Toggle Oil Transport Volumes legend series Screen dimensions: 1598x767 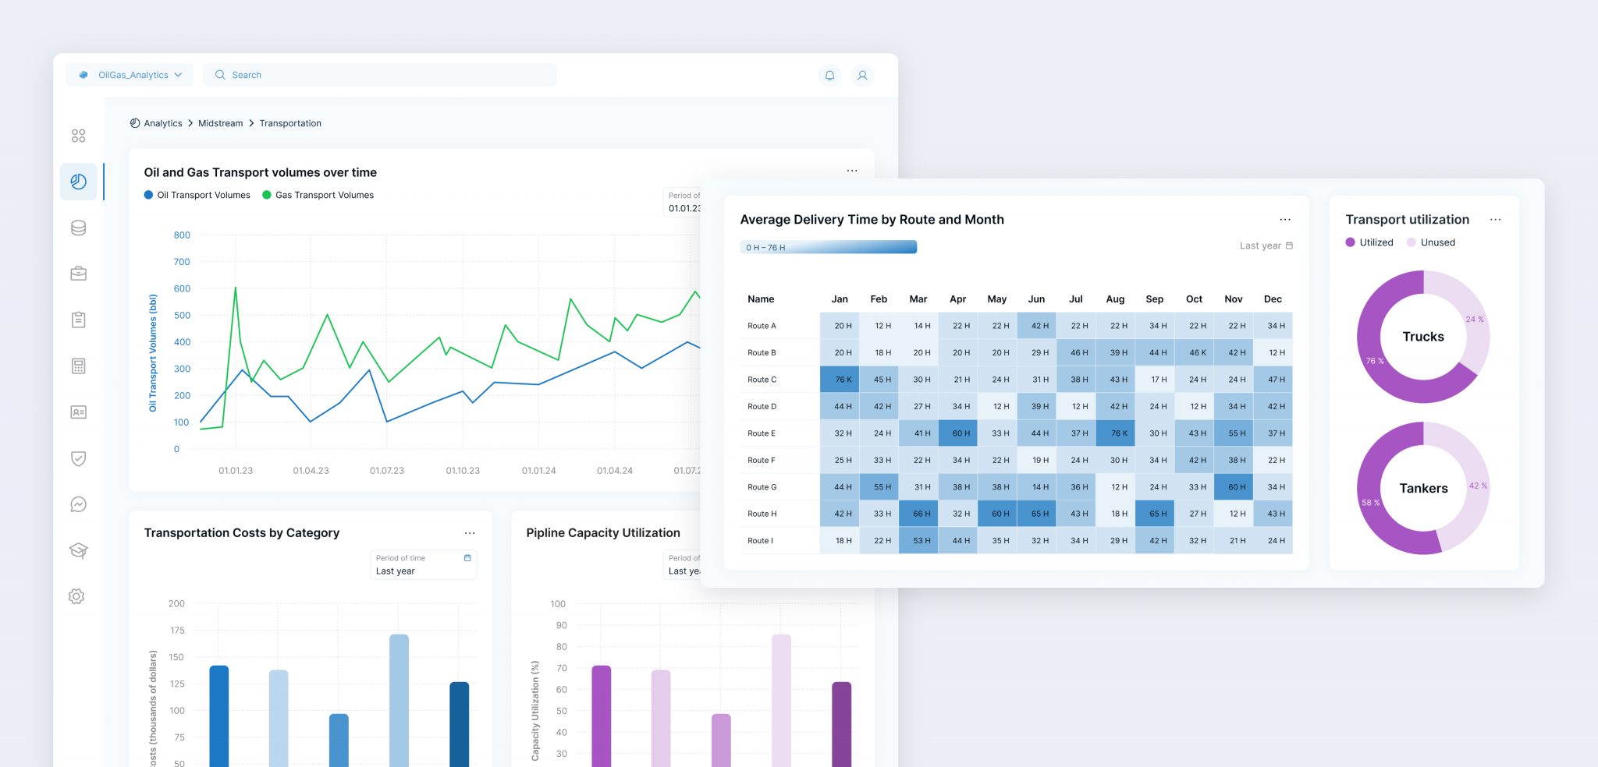[197, 195]
